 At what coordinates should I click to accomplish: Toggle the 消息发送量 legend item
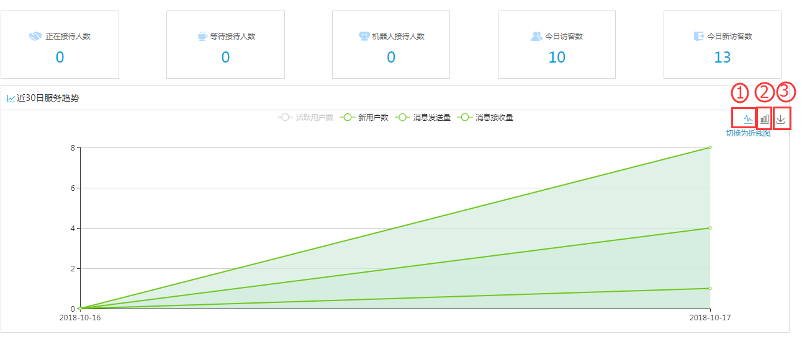[x=423, y=118]
